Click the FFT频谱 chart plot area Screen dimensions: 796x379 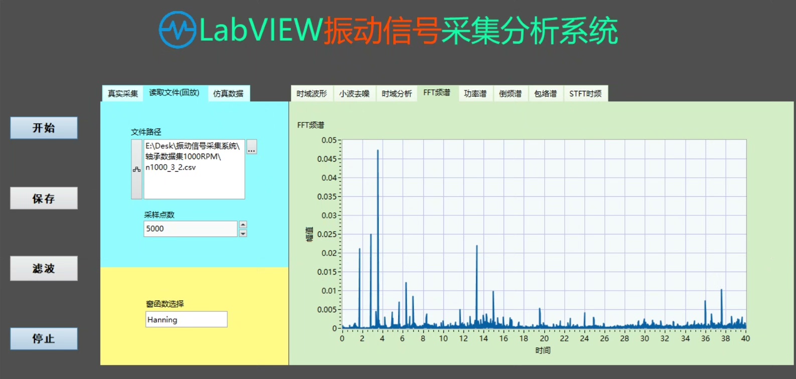pyautogui.click(x=544, y=234)
